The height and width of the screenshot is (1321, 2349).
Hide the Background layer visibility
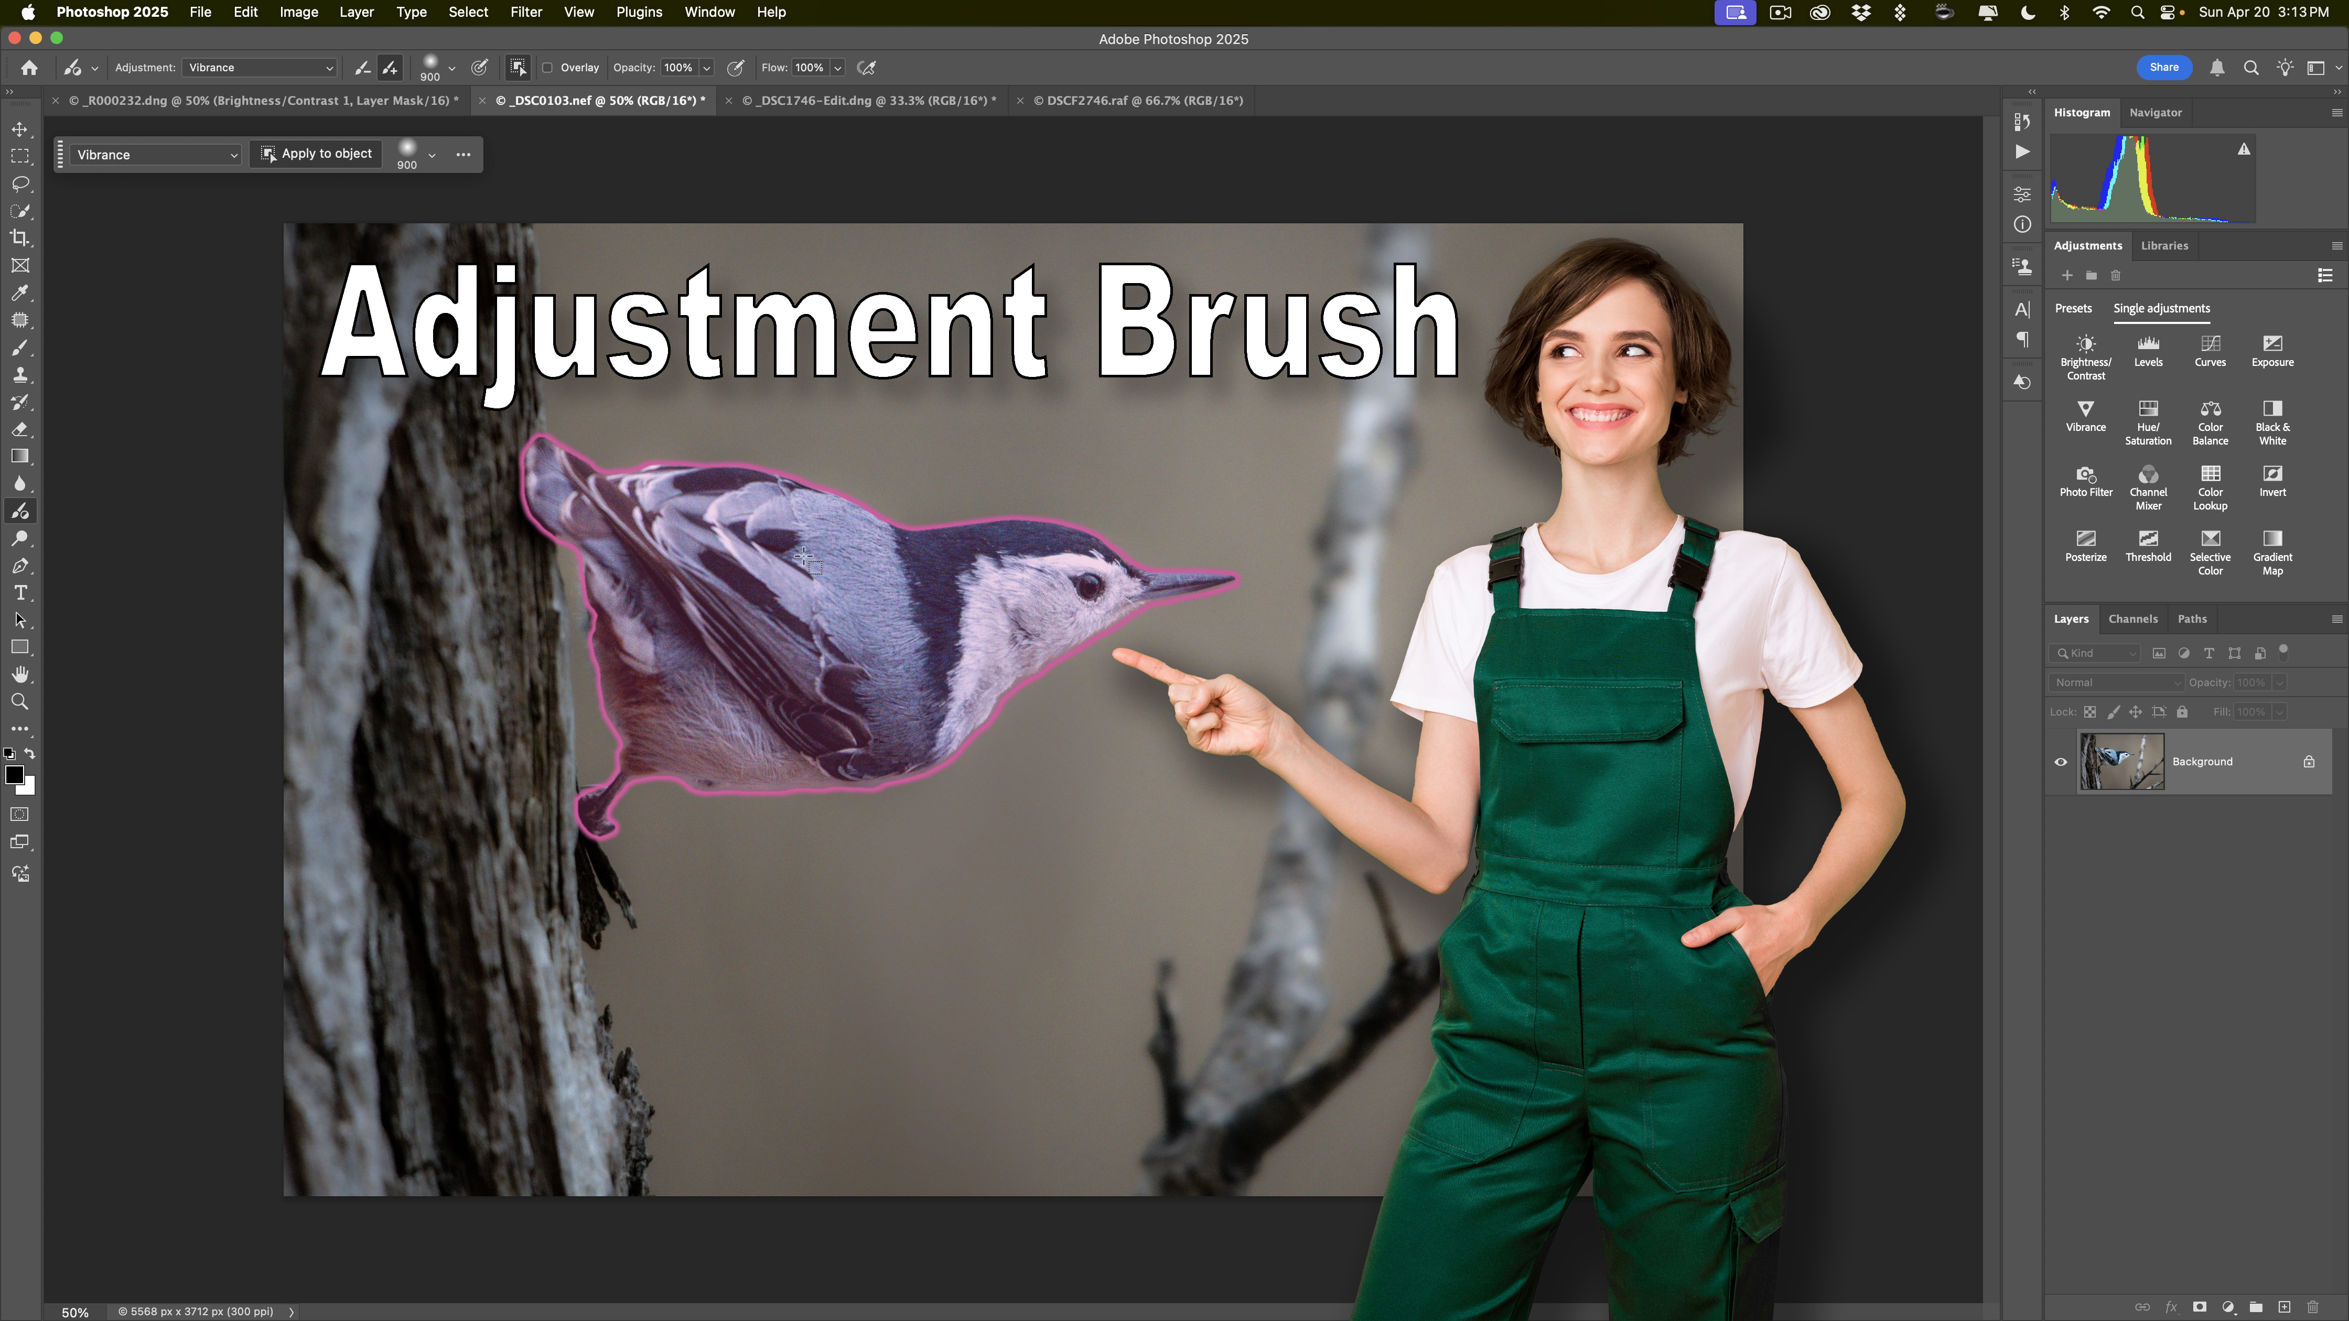[x=2060, y=761]
